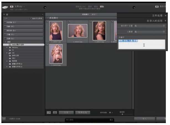This screenshot has height=125, width=170.
Task: Click the collapse panel icon at bottom-left
Action: click(4, 119)
